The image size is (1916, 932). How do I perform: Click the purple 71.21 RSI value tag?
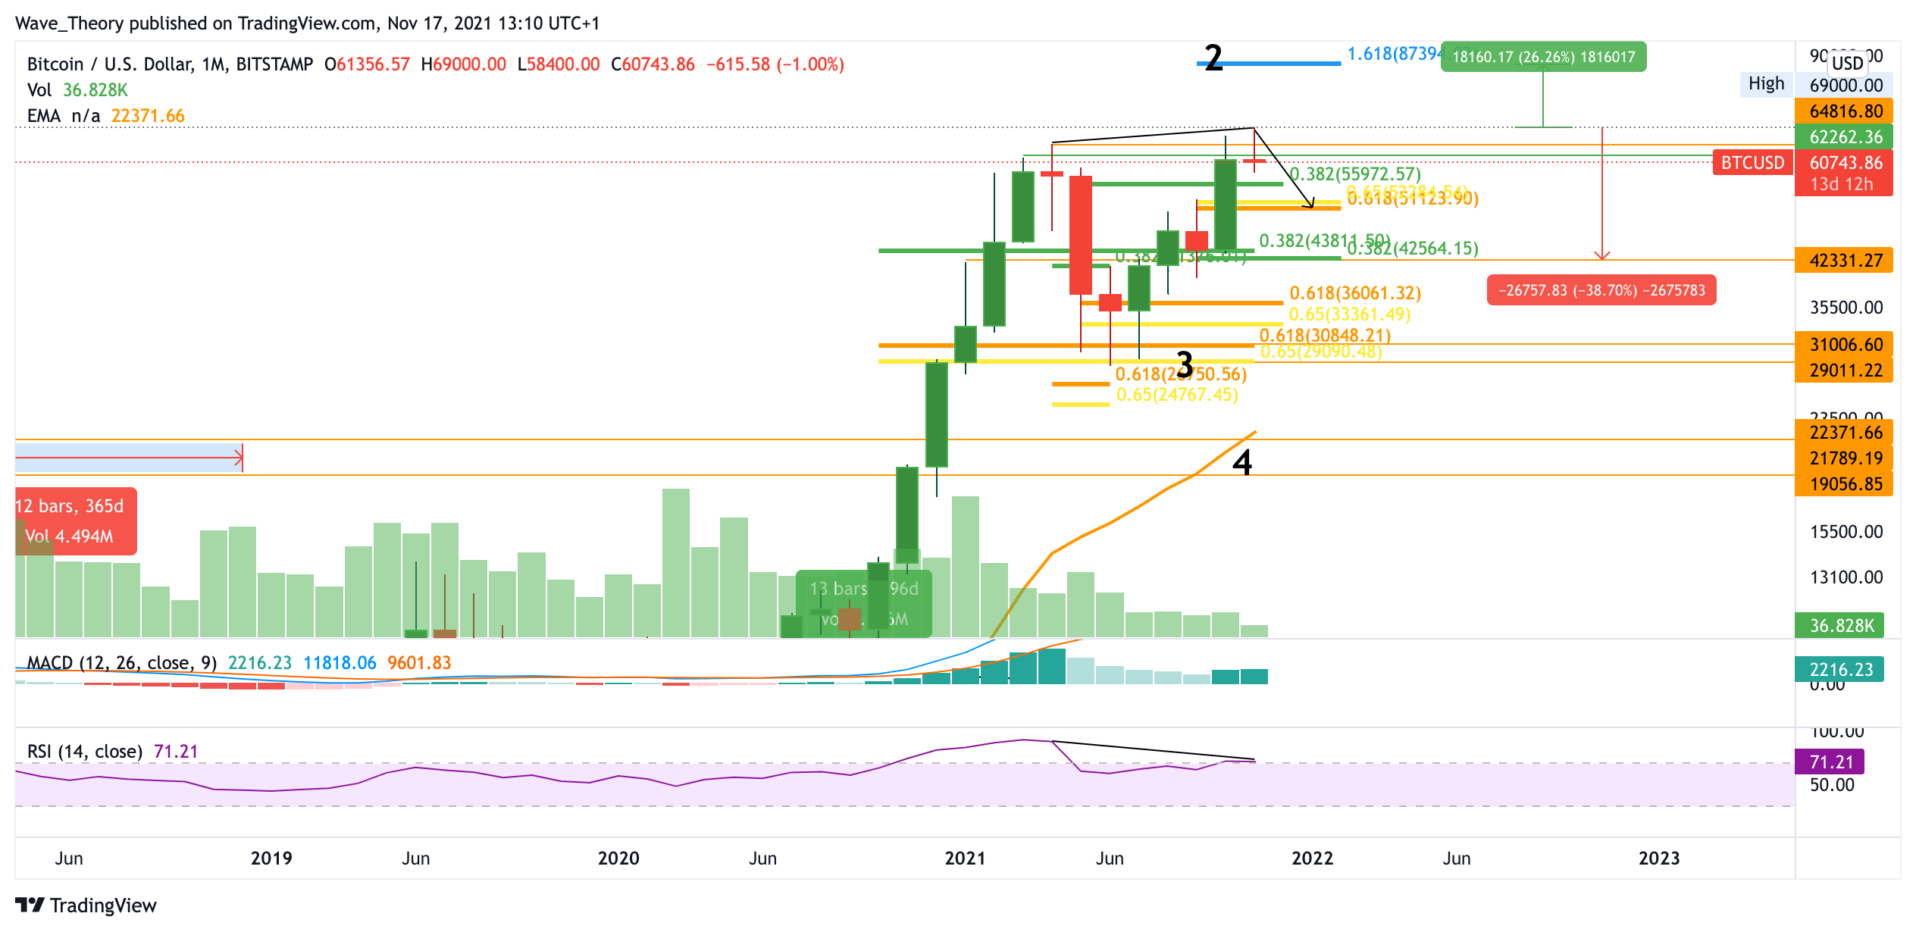point(1830,762)
